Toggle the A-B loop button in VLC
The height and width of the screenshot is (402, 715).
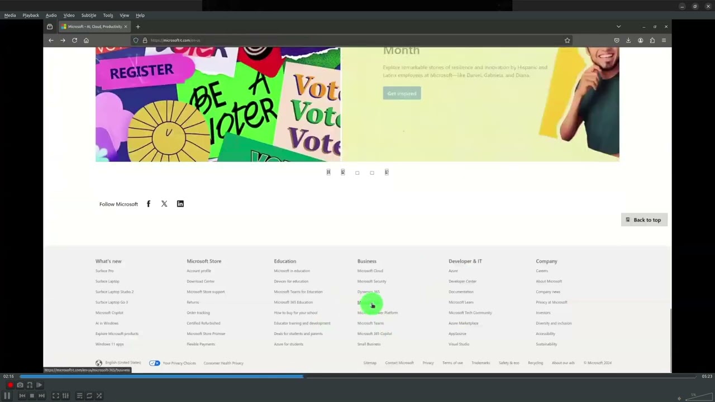click(x=30, y=385)
